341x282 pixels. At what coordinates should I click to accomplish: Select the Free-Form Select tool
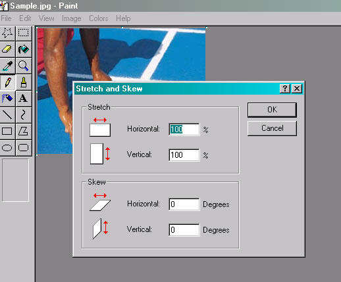(x=7, y=33)
